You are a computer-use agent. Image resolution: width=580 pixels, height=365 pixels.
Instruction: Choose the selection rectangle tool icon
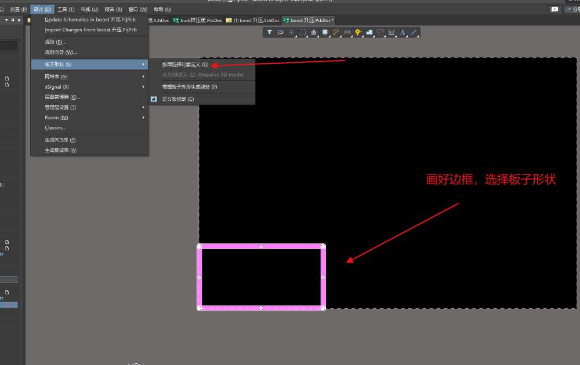[303, 32]
